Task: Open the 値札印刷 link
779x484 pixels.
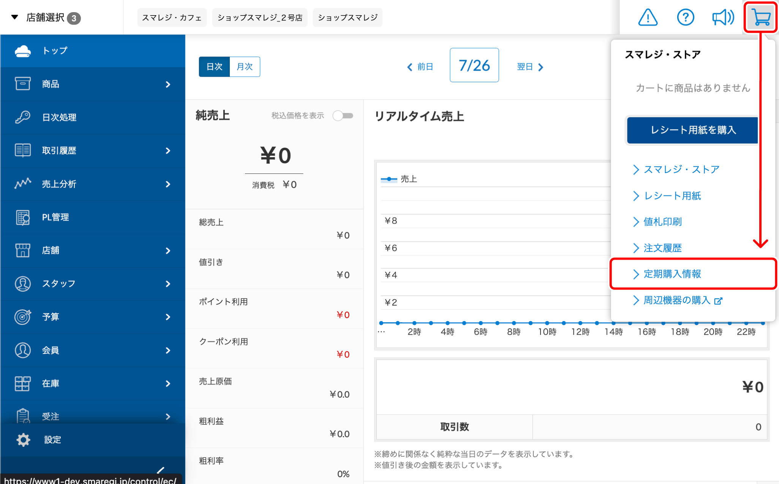Action: [657, 222]
